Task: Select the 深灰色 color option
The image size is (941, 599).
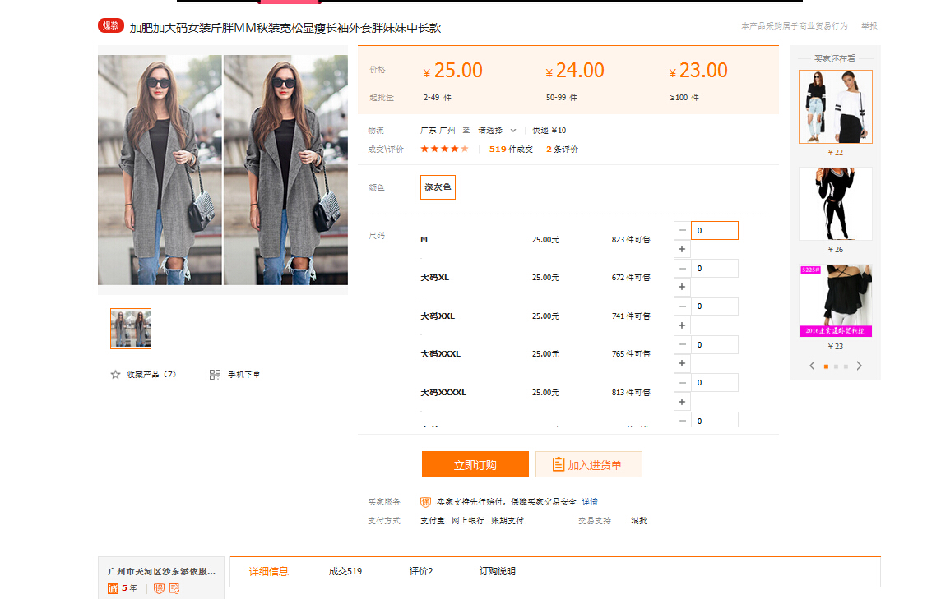Action: coord(438,187)
